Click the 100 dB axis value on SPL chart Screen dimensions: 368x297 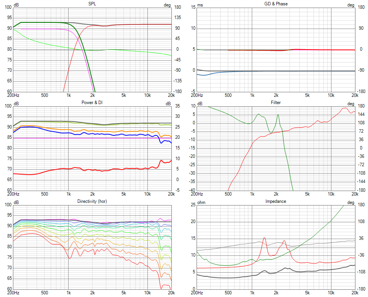point(8,7)
